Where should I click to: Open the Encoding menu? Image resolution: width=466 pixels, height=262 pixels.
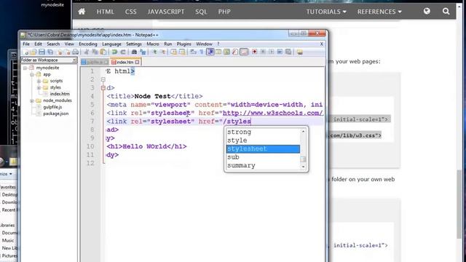pyautogui.click(x=88, y=44)
